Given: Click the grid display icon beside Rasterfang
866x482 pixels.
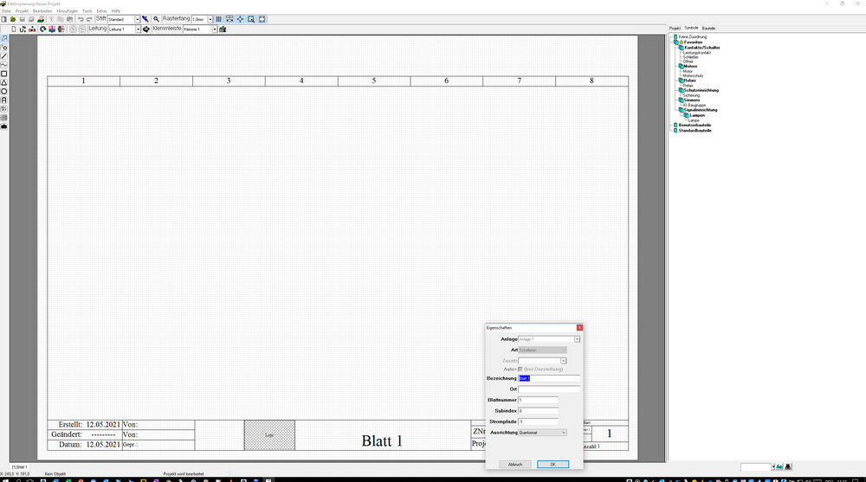Looking at the screenshot, I should [218, 18].
